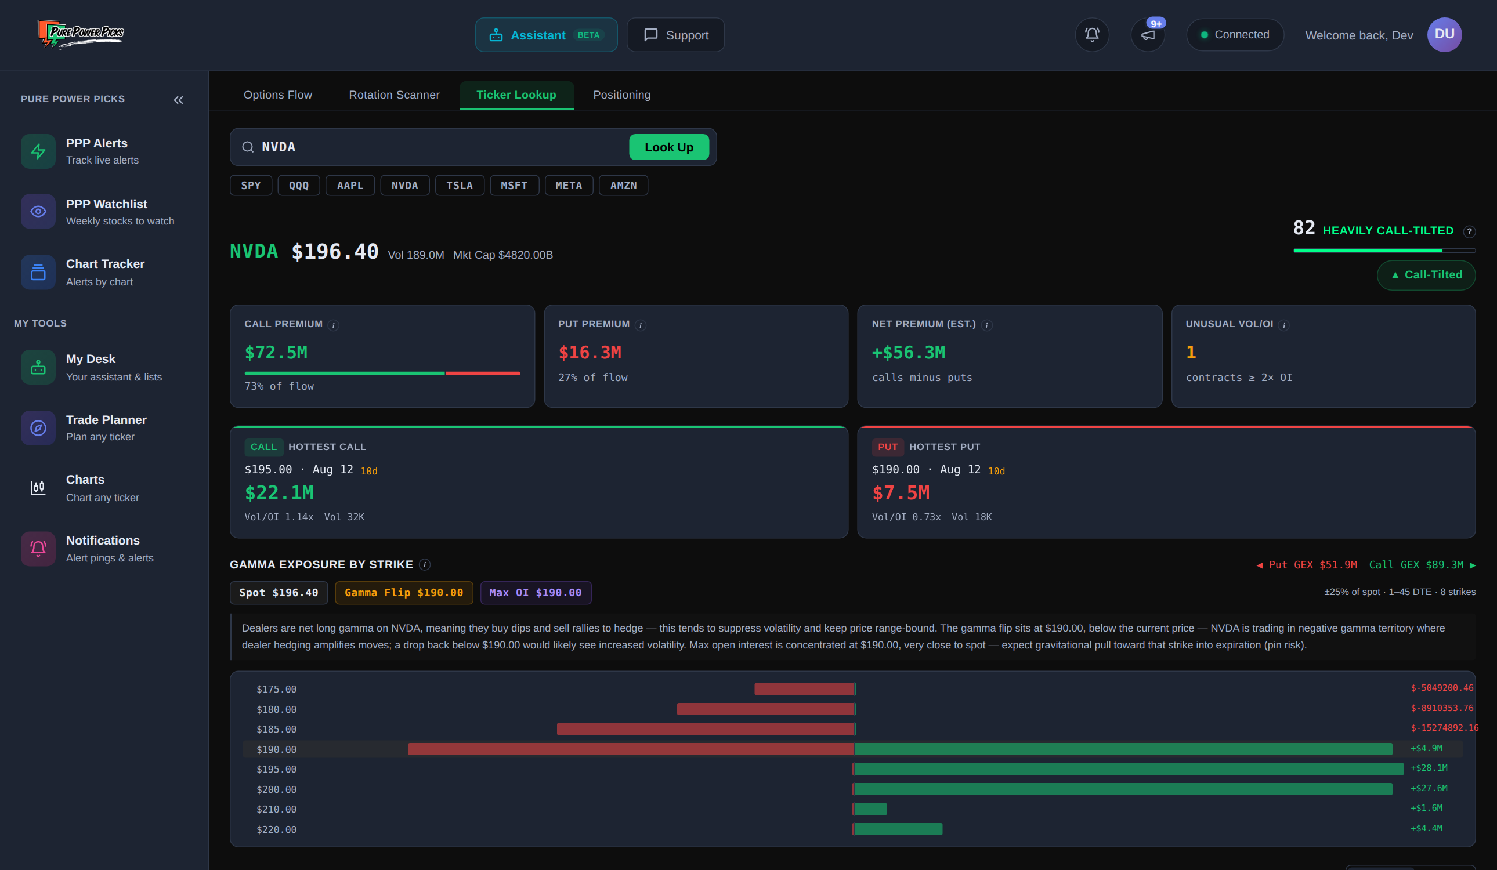The image size is (1497, 870).
Task: Show Unusual Vol/OI info icon
Action: point(1283,325)
